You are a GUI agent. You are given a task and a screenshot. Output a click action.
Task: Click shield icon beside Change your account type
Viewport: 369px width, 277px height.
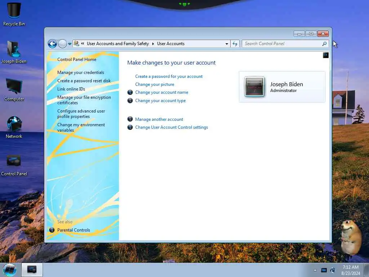pyautogui.click(x=130, y=101)
